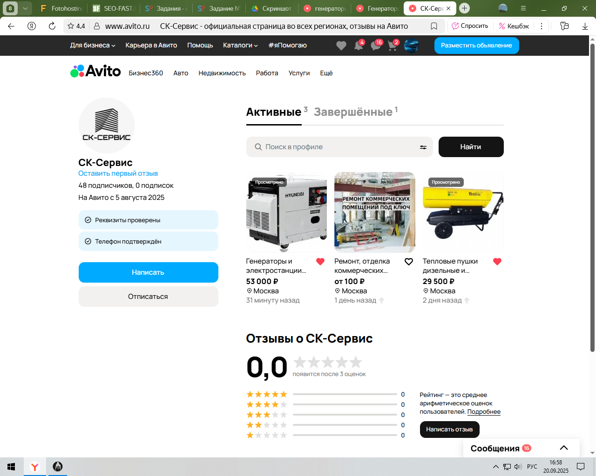Click the Avito logo
This screenshot has width=596, height=476.
(95, 71)
